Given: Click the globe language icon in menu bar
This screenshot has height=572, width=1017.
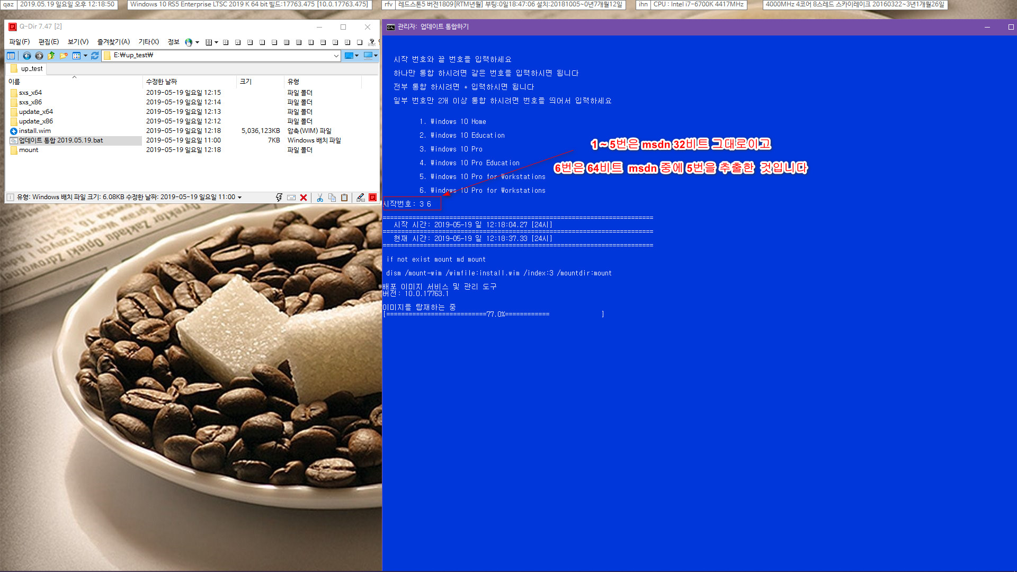Looking at the screenshot, I should [x=189, y=42].
